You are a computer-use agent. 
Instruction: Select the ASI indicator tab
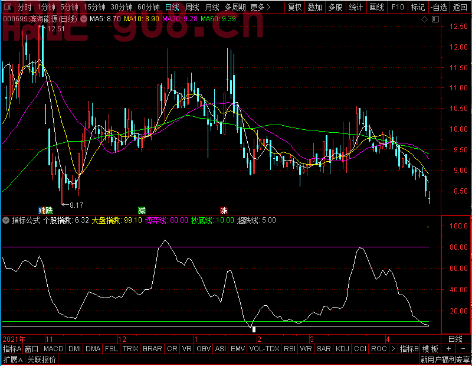click(221, 349)
